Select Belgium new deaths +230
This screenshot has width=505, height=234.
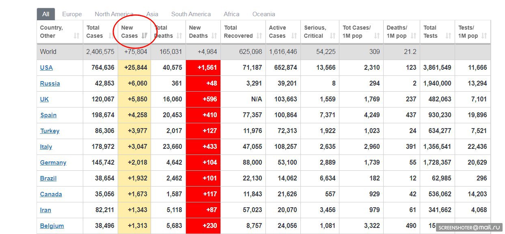[x=203, y=226]
